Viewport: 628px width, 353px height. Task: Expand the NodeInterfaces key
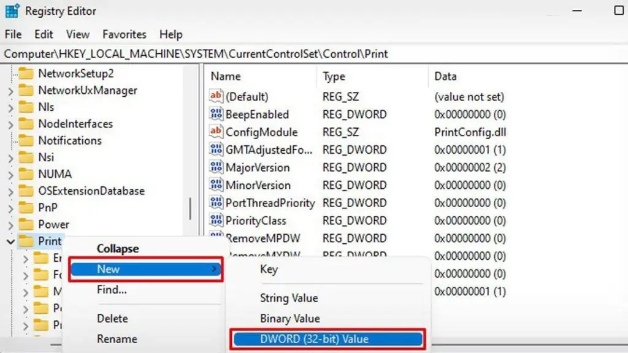pos(11,125)
